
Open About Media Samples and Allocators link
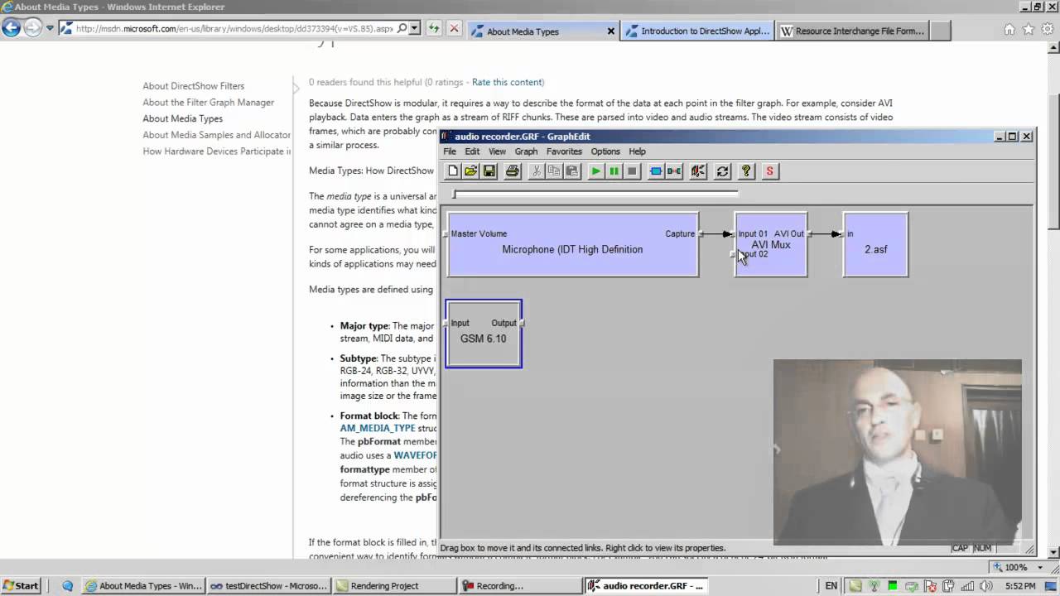tap(216, 135)
